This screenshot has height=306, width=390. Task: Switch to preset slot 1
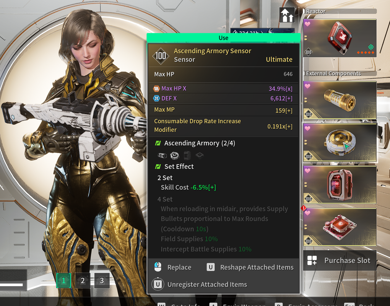point(64,280)
